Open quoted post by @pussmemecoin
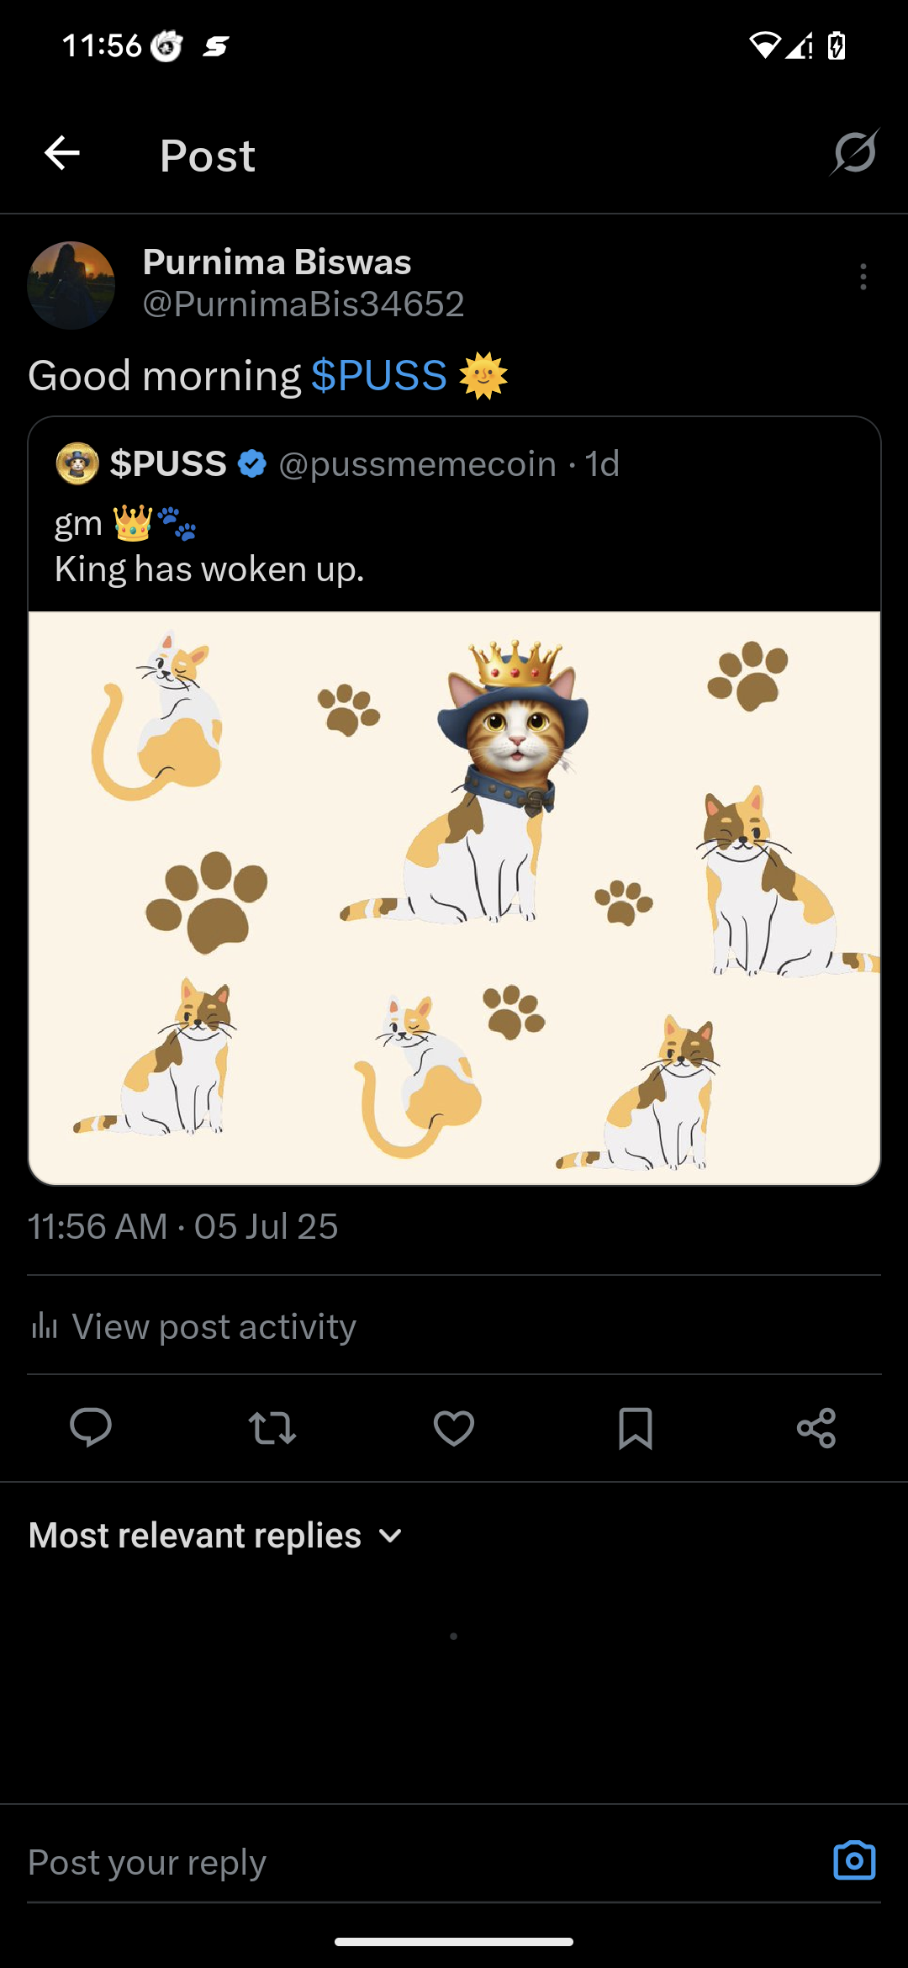The height and width of the screenshot is (1968, 908). click(454, 513)
